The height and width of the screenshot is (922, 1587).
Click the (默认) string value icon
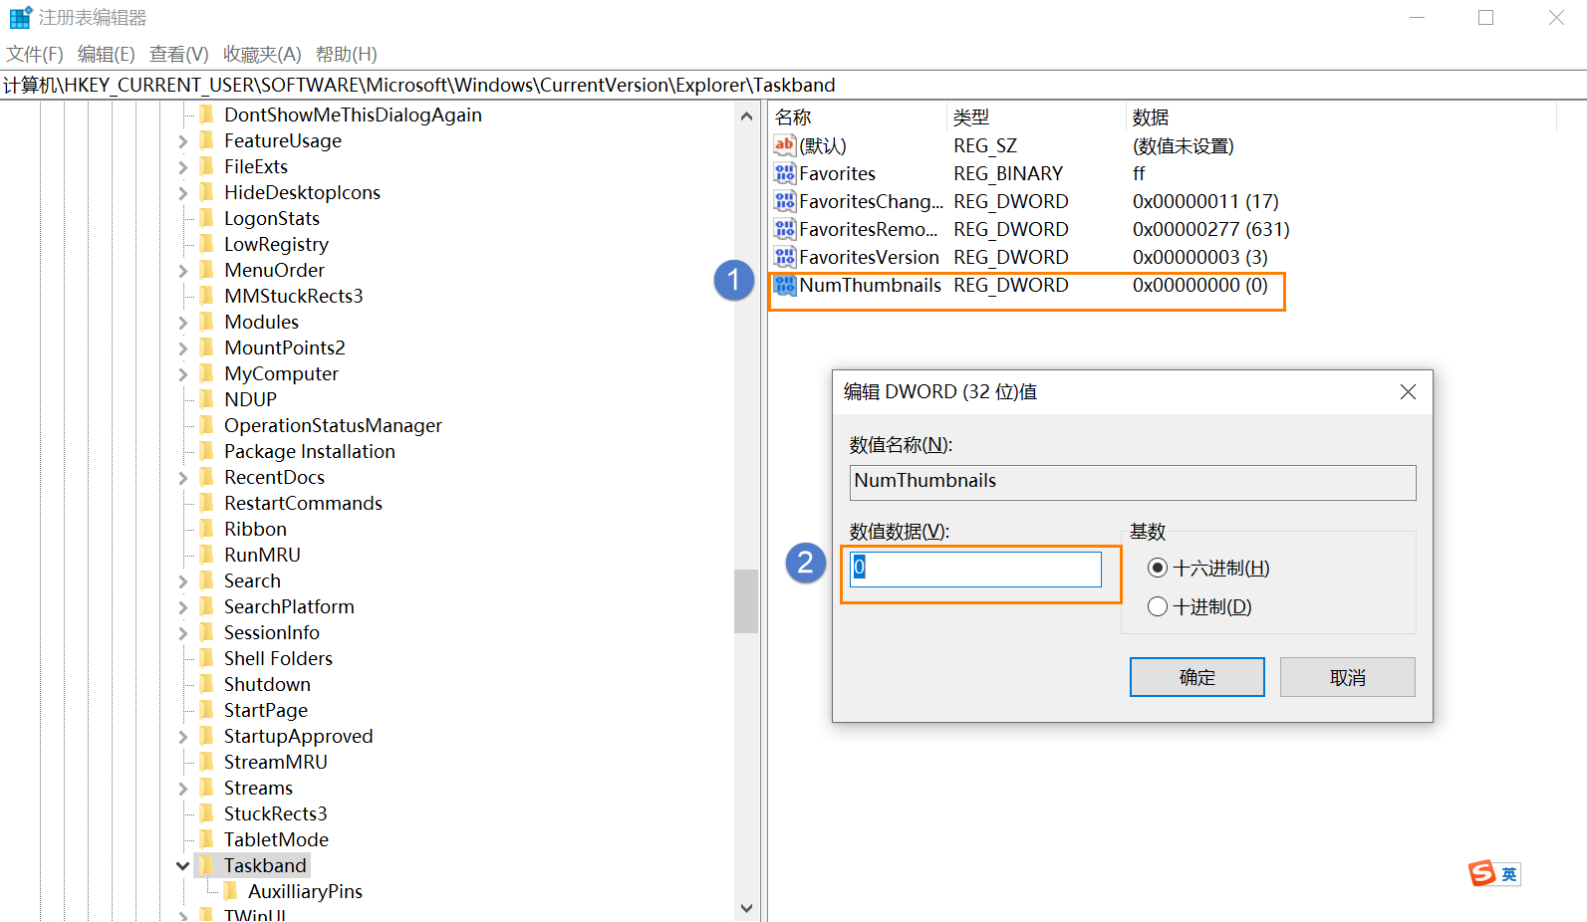785,145
